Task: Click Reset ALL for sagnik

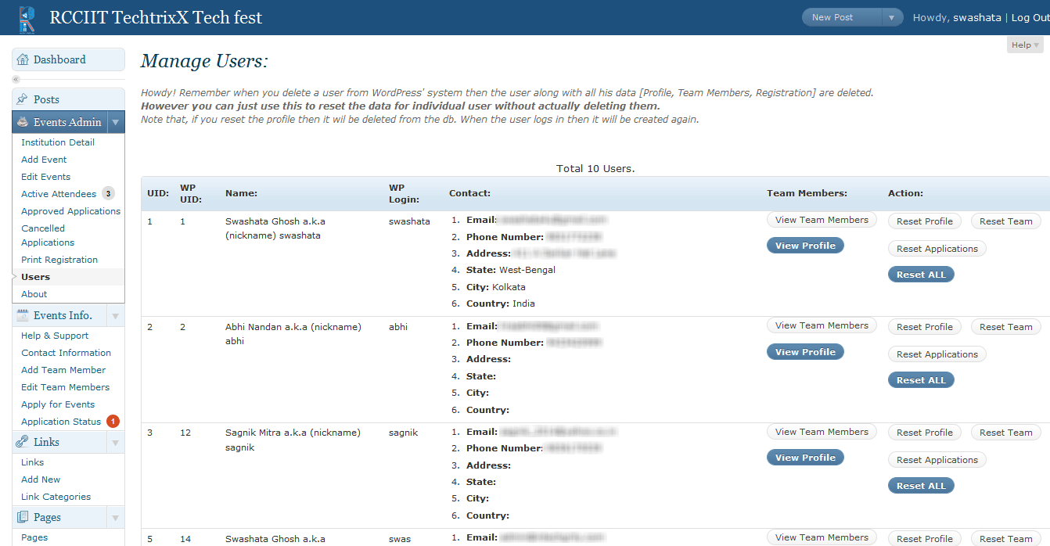Action: click(921, 486)
